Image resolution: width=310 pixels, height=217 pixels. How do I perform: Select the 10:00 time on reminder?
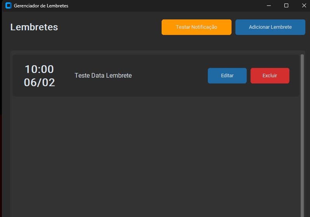[x=39, y=69]
